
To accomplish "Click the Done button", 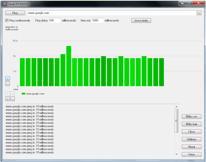I will [x=192, y=154].
